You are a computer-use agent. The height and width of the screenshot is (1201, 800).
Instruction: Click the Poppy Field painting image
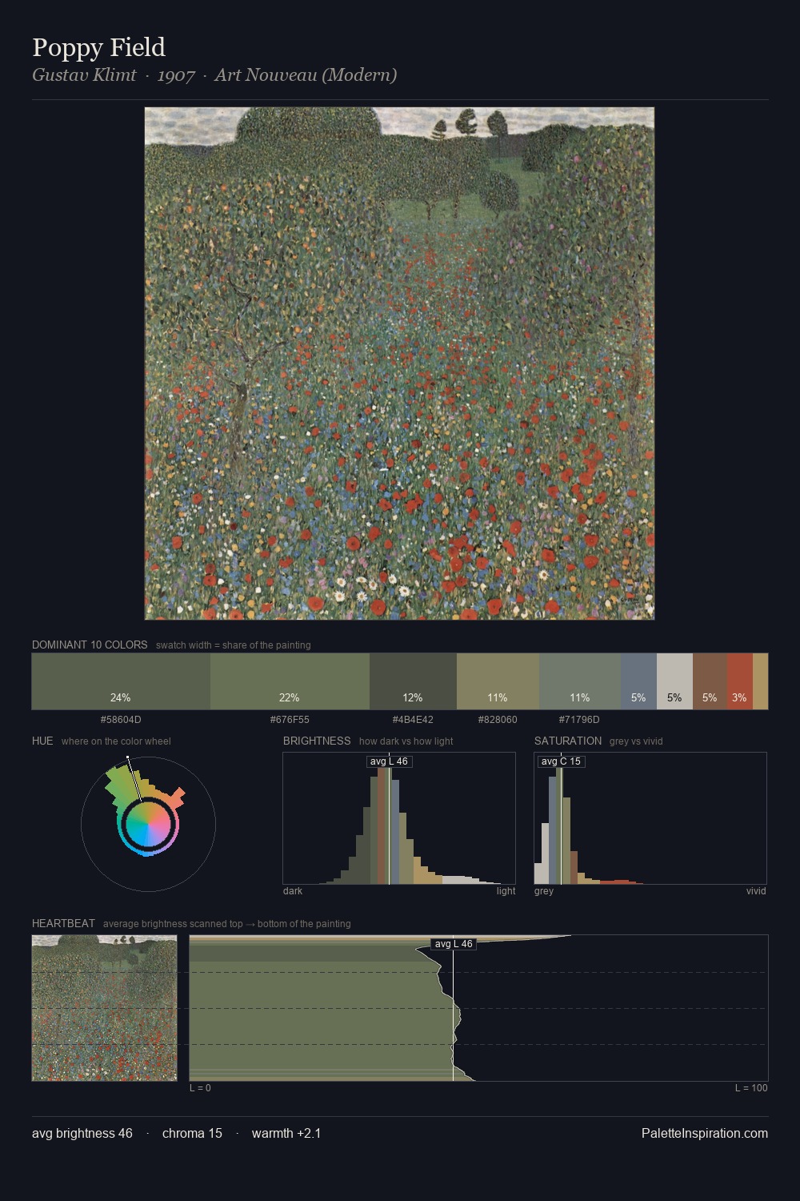click(399, 364)
